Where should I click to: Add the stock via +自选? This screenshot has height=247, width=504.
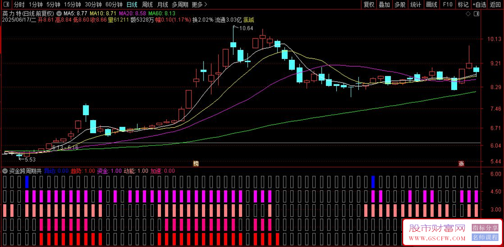(480, 5)
